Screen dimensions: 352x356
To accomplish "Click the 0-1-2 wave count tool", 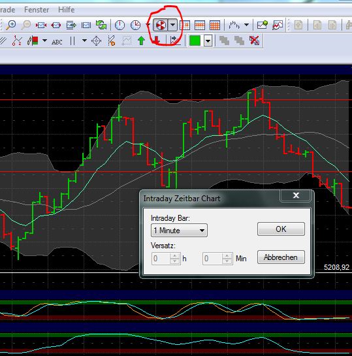I will (x=17, y=41).
